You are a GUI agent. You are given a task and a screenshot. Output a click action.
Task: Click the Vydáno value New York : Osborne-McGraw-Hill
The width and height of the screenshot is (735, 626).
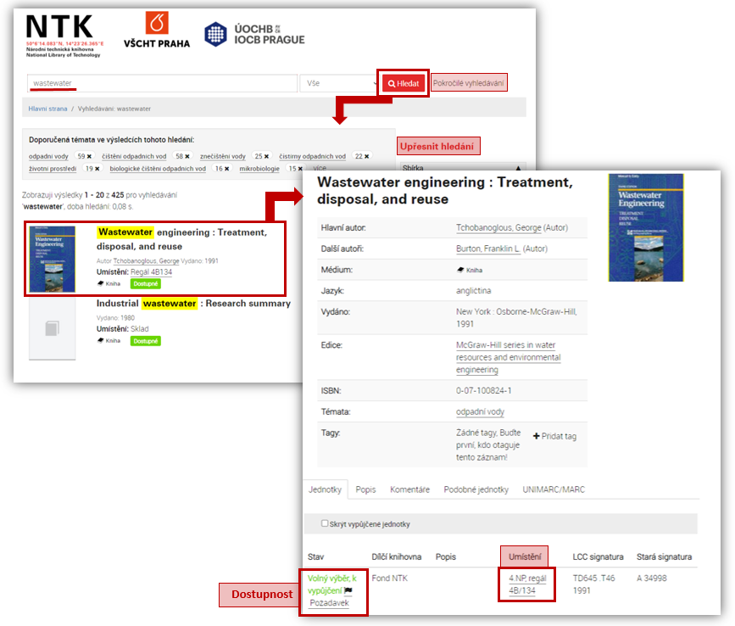tap(516, 318)
